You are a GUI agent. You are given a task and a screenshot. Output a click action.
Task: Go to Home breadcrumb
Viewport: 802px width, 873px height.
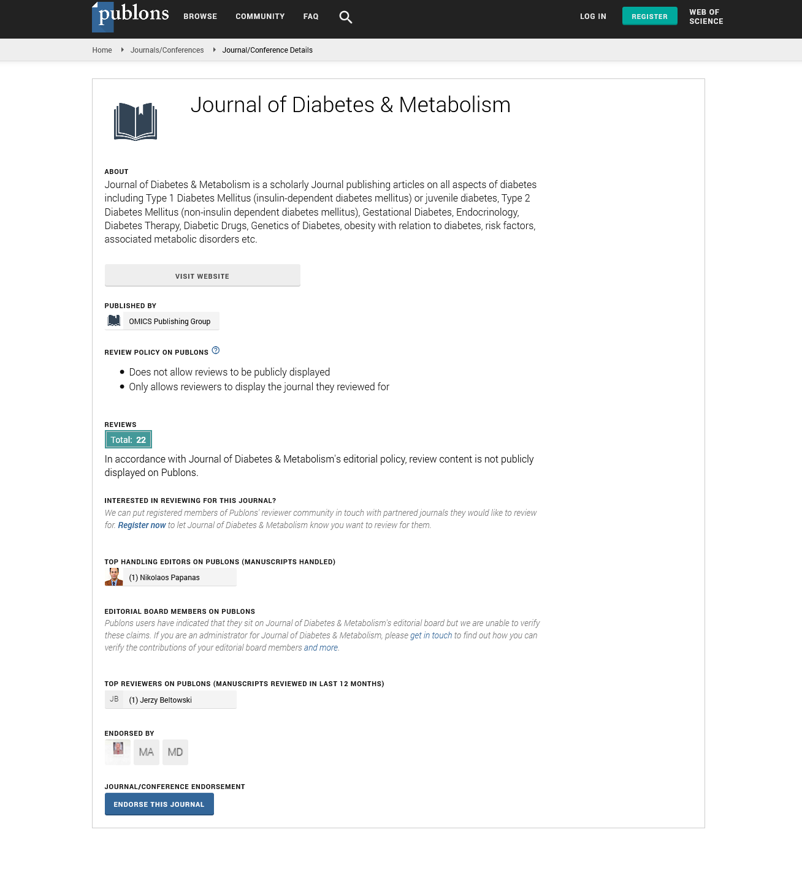click(102, 50)
